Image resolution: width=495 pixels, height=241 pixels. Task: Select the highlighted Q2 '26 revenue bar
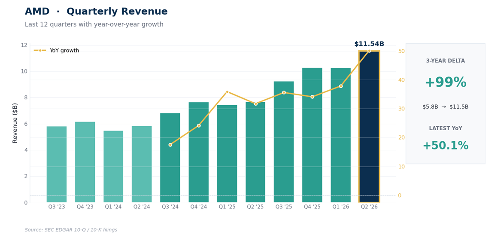pos(369,126)
